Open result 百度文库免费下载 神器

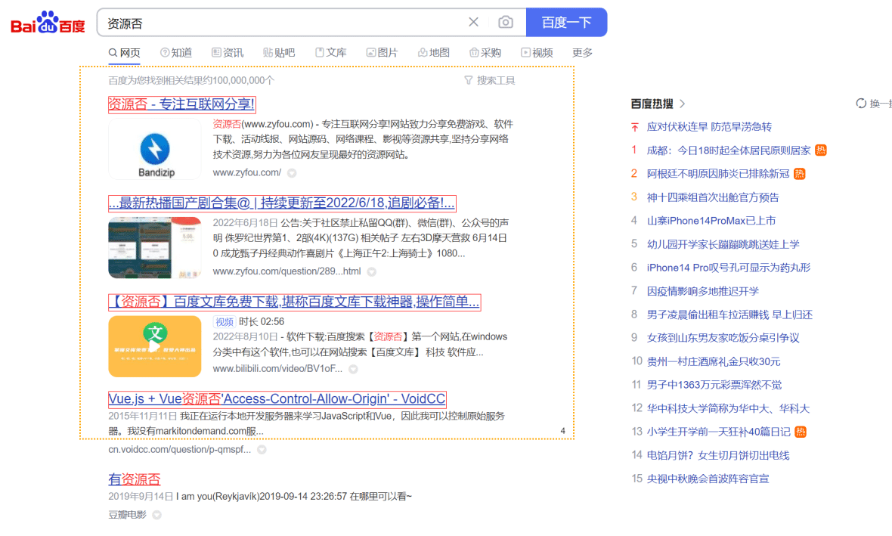point(294,302)
